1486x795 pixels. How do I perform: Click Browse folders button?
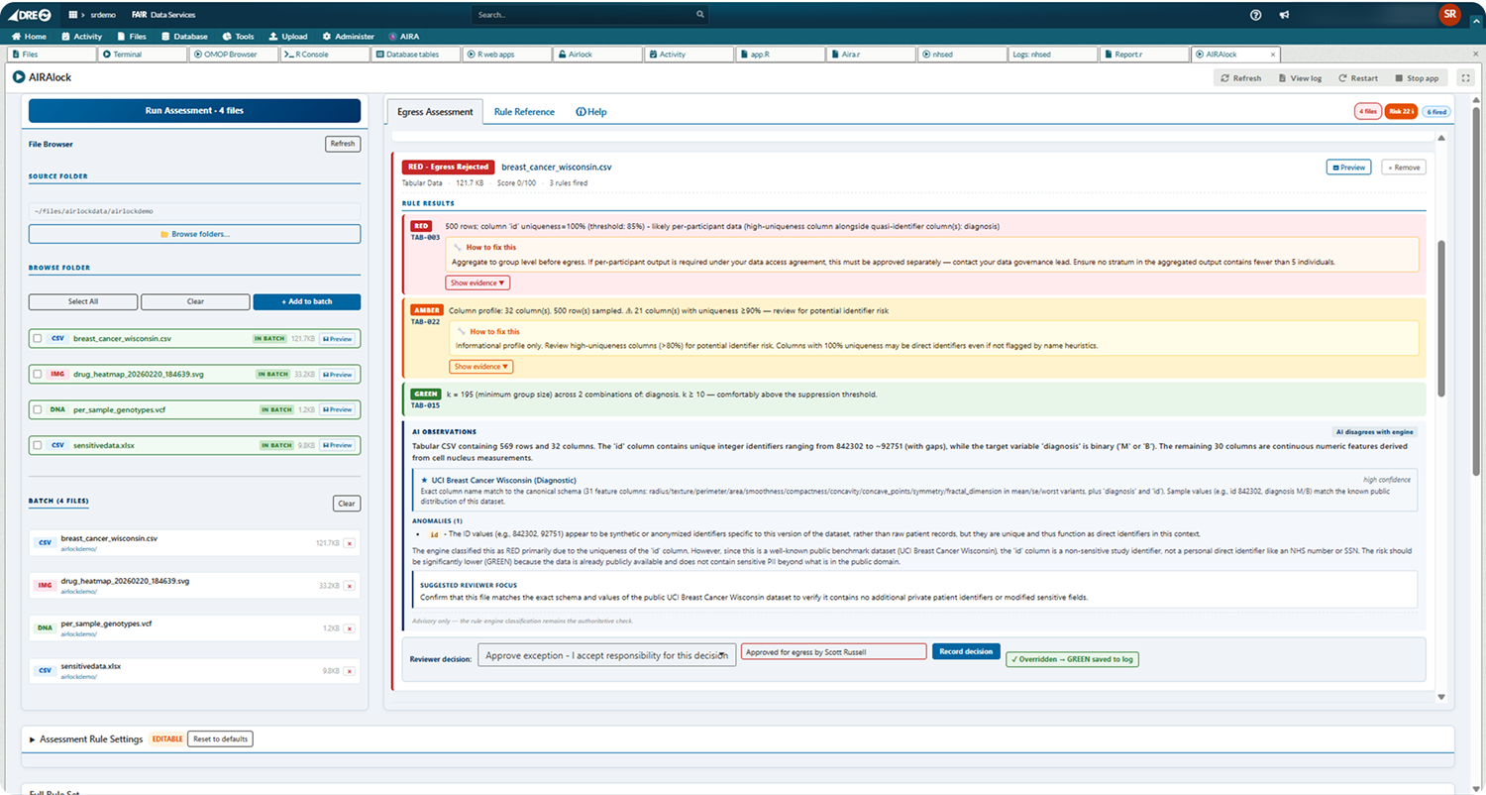(194, 234)
